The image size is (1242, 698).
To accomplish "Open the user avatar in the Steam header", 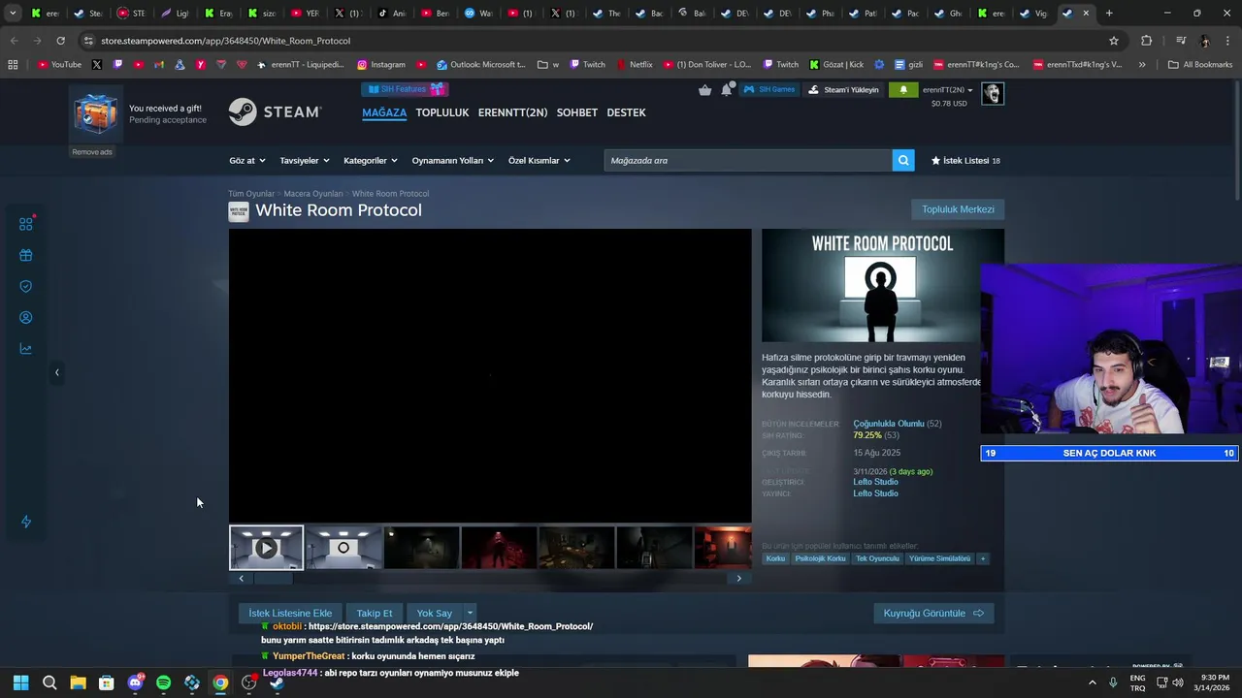I will (992, 93).
